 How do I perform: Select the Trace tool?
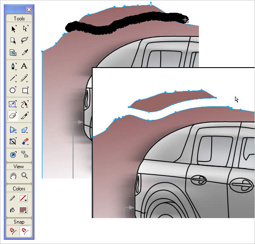pos(13,141)
